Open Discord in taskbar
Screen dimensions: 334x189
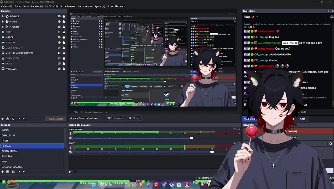[164, 185]
